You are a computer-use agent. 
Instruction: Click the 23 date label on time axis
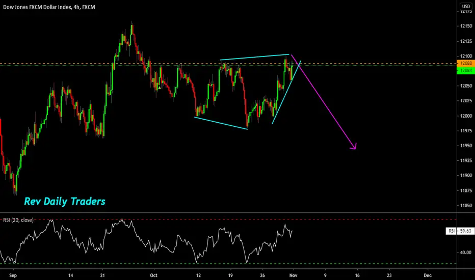click(389, 275)
